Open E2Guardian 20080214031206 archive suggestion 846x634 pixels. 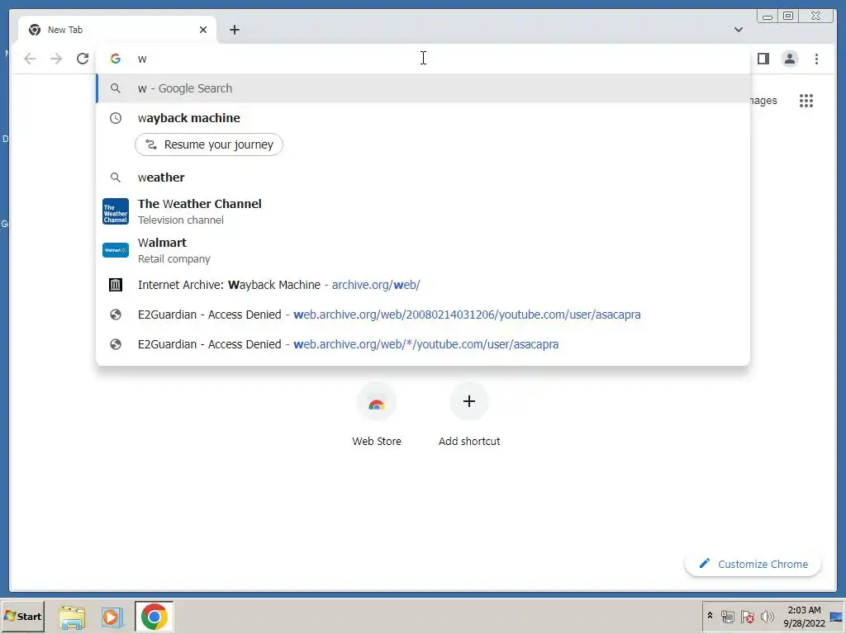coord(423,315)
